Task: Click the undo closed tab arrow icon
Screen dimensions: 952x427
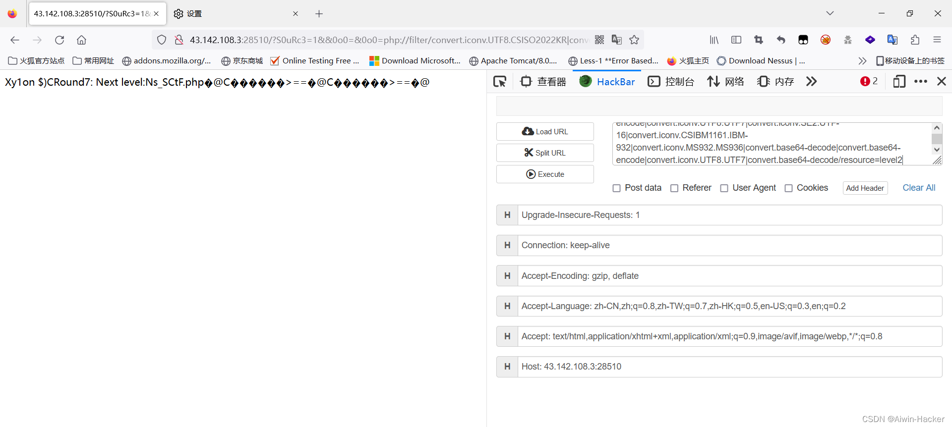Action: click(x=781, y=40)
